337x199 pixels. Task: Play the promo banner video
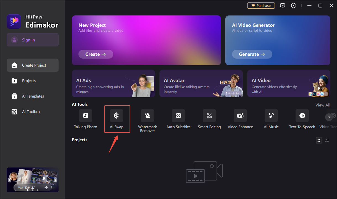44,179
